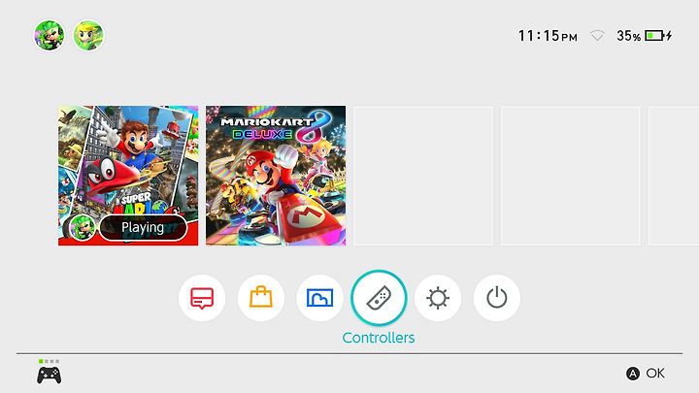Open the Nintendo eShop bag icon
This screenshot has width=699, height=393.
261,298
